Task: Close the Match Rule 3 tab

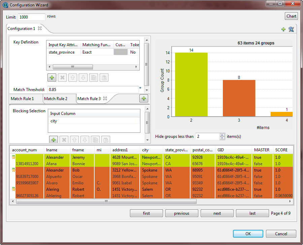Action: click(x=105, y=98)
